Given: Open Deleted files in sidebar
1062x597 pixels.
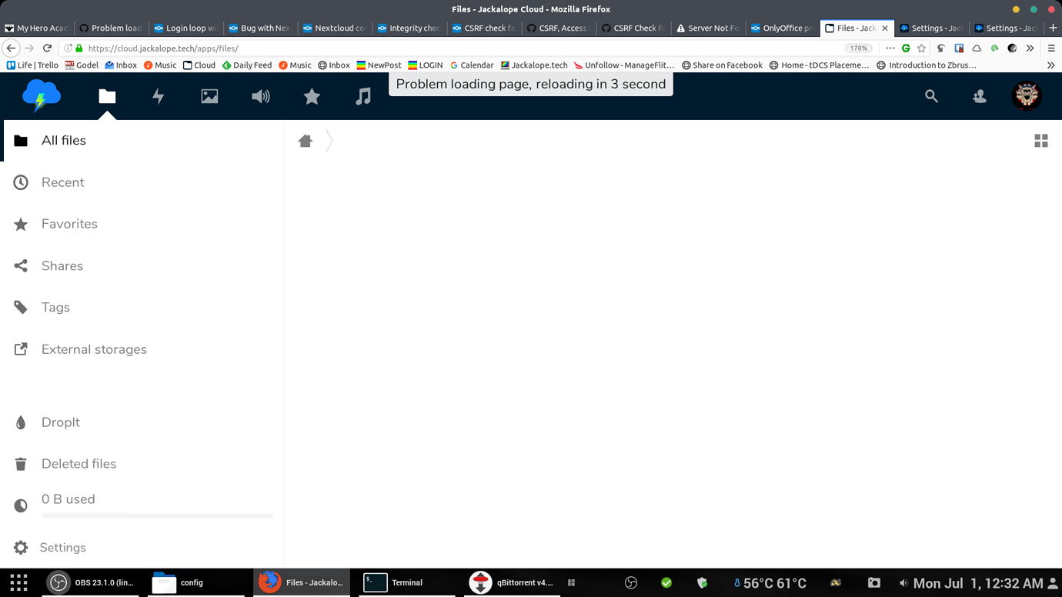Looking at the screenshot, I should [78, 464].
